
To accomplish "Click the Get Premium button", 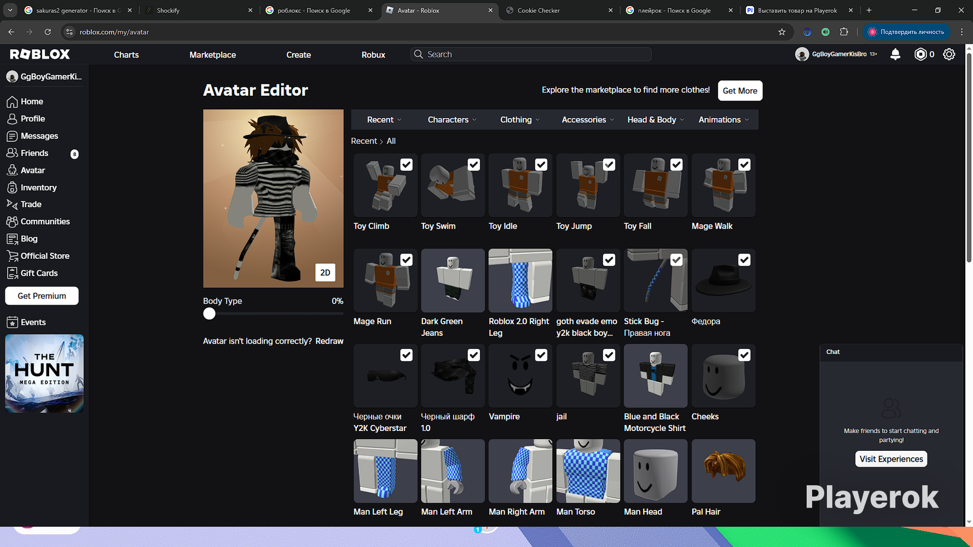I will [x=42, y=296].
